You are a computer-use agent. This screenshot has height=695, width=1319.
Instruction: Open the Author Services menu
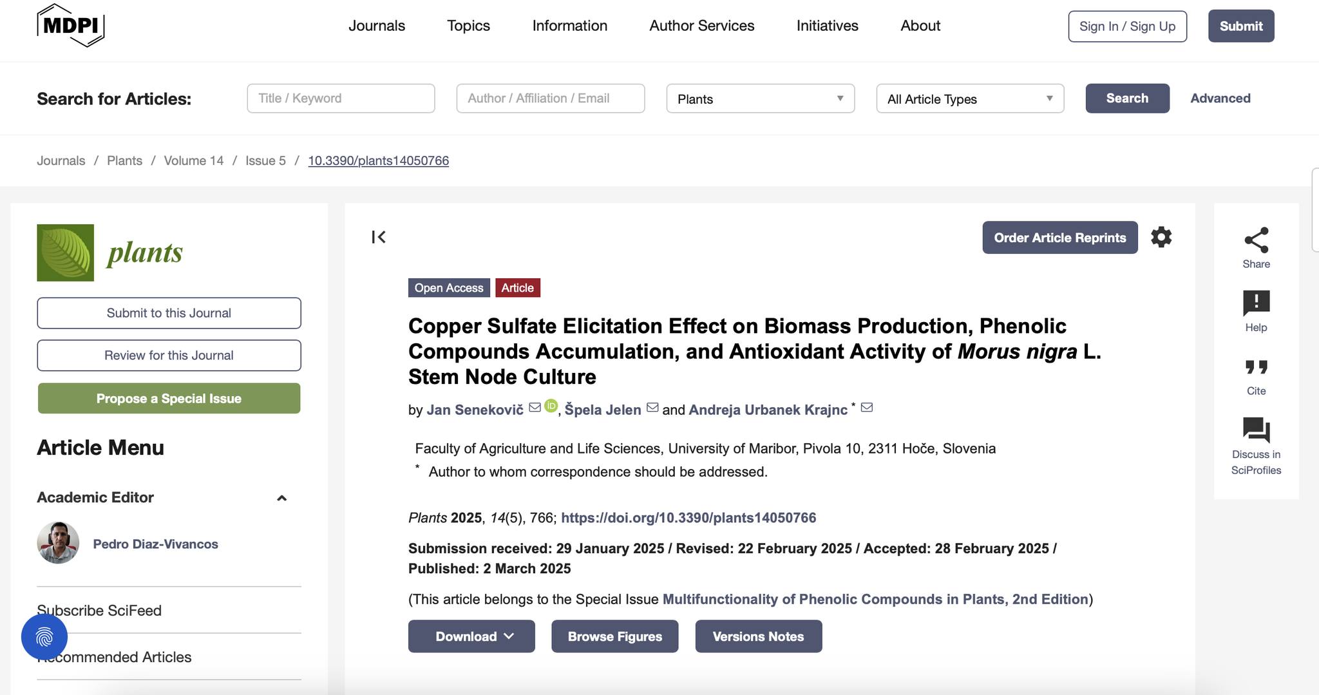pos(701,26)
